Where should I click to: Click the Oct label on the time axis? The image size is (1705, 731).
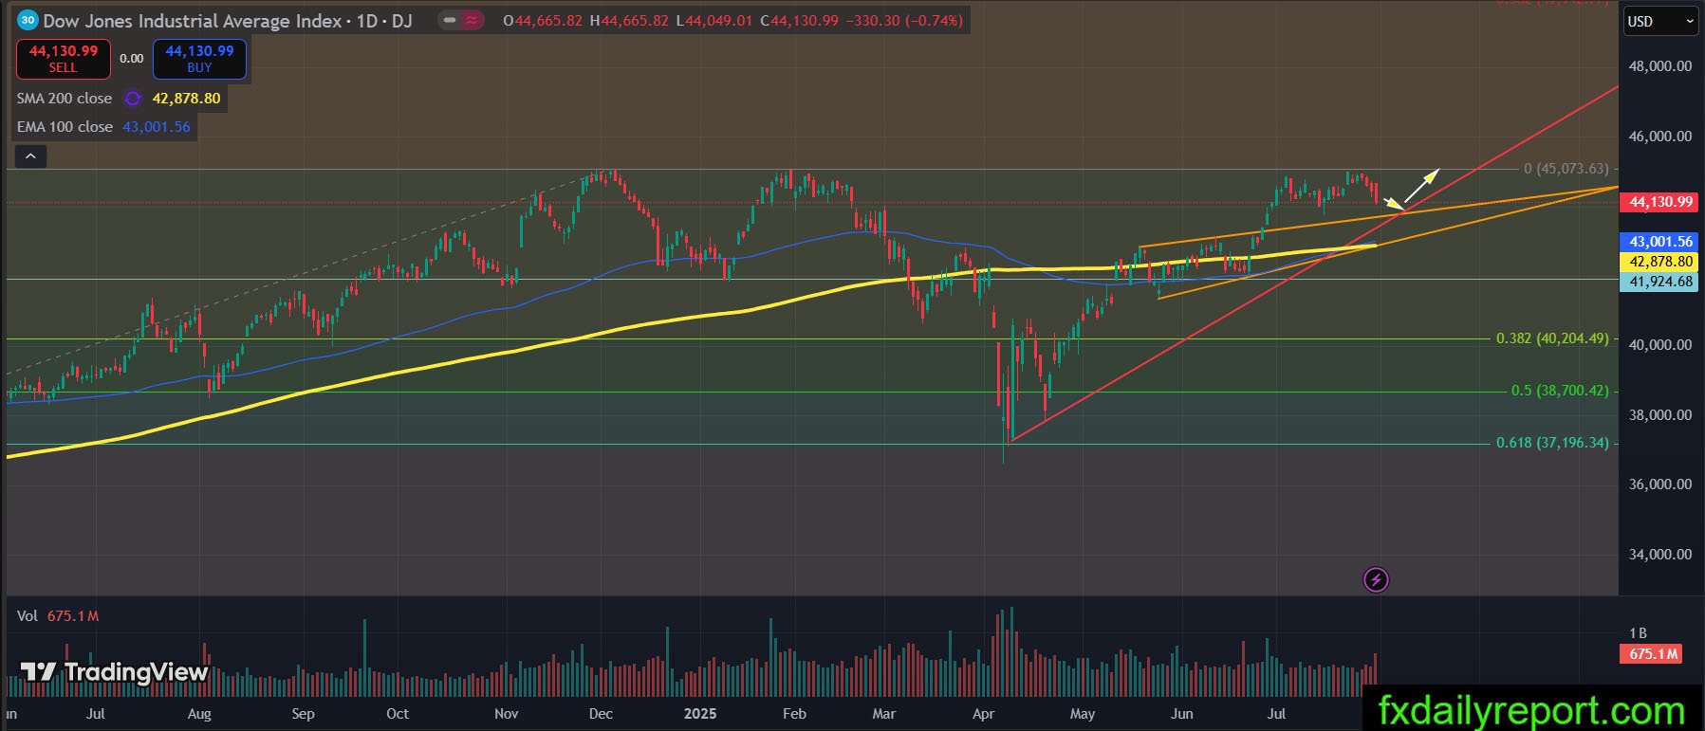(398, 714)
